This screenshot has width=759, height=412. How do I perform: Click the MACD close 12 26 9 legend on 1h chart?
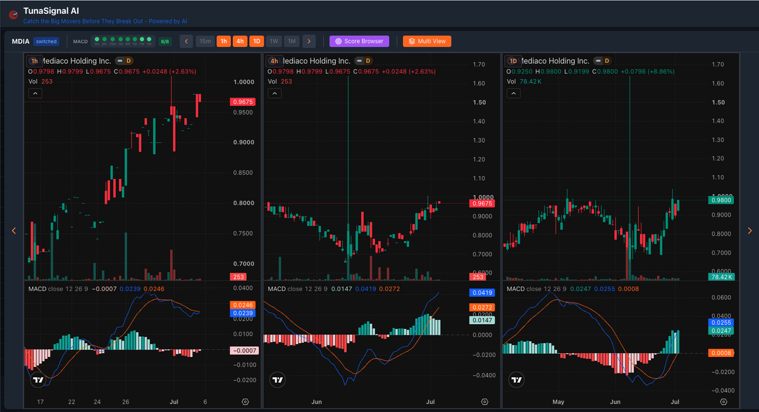coord(59,289)
